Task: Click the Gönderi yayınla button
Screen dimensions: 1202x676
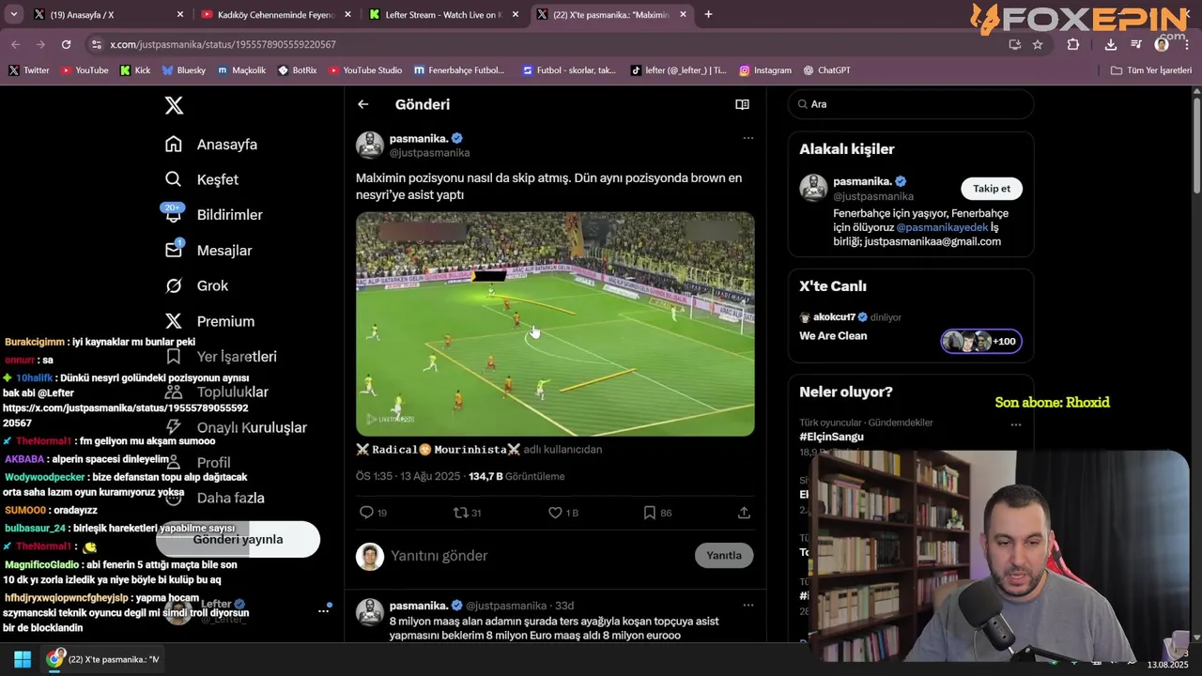Action: (x=238, y=539)
